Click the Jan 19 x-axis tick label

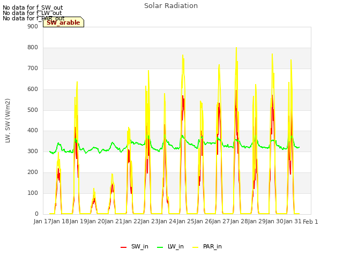pyautogui.click(x=78, y=222)
